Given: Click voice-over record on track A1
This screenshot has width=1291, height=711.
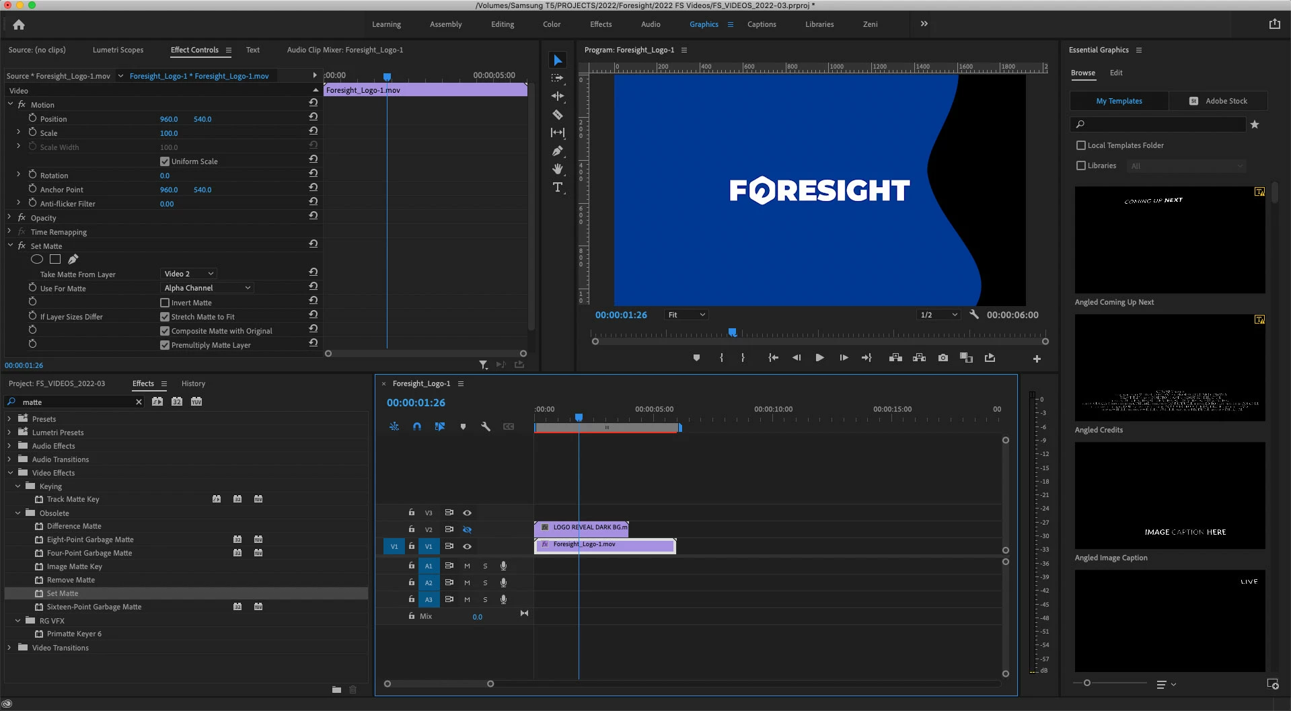Looking at the screenshot, I should (x=503, y=566).
